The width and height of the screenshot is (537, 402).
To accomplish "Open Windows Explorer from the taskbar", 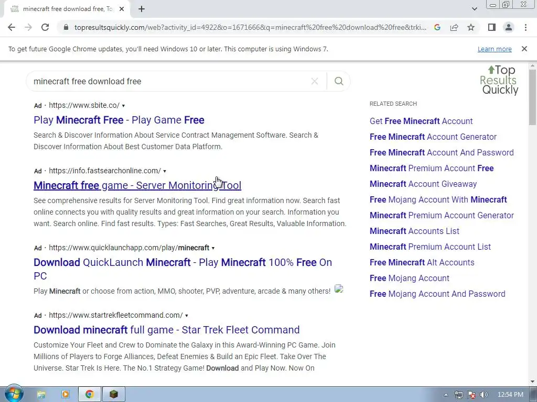I will pyautogui.click(x=41, y=395).
